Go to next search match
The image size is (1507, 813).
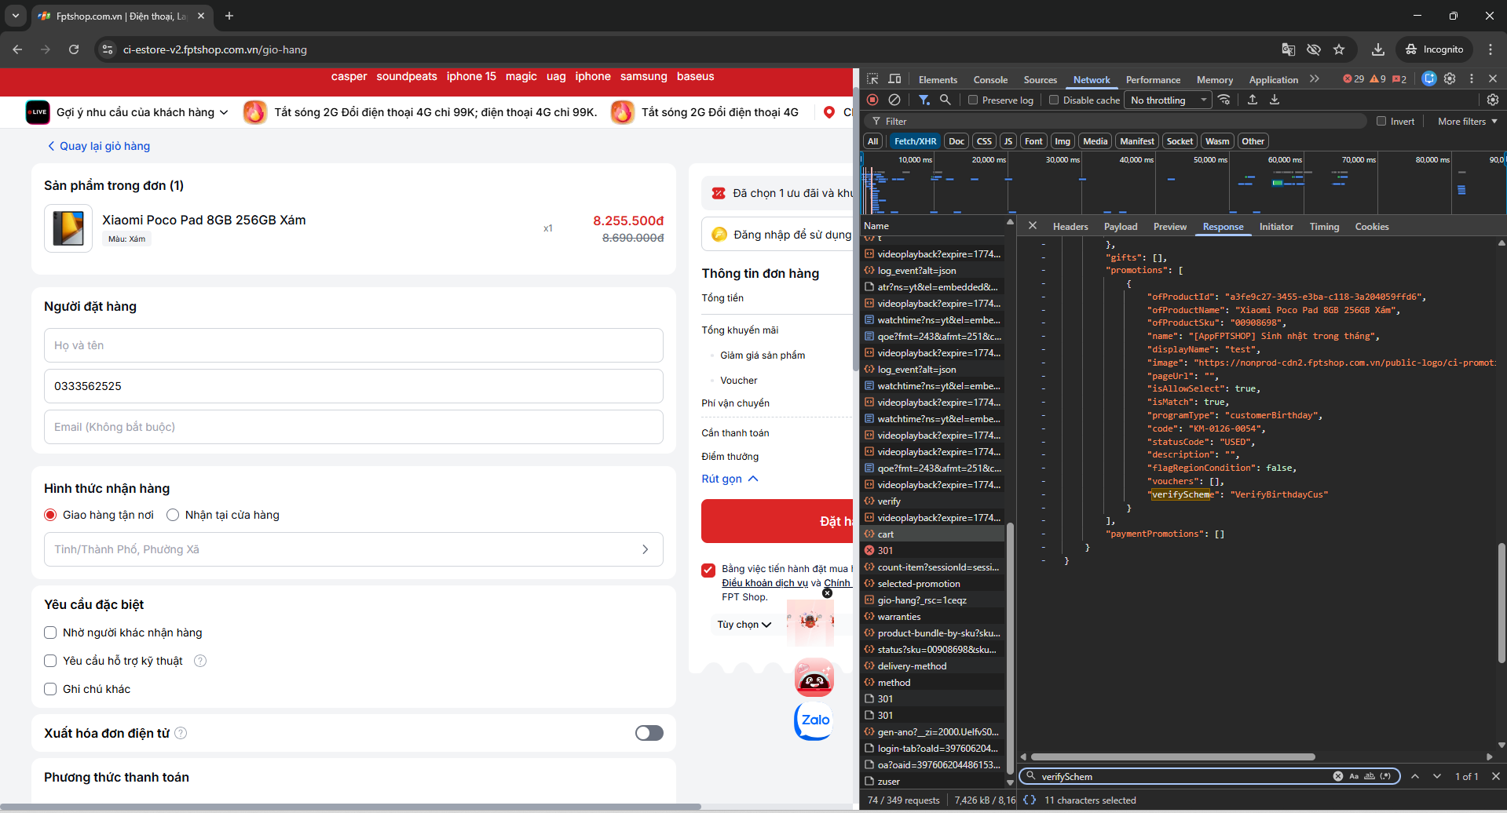point(1437,776)
